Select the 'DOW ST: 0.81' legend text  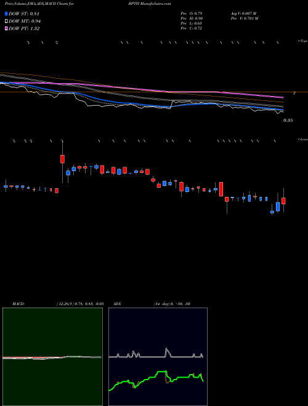point(24,14)
